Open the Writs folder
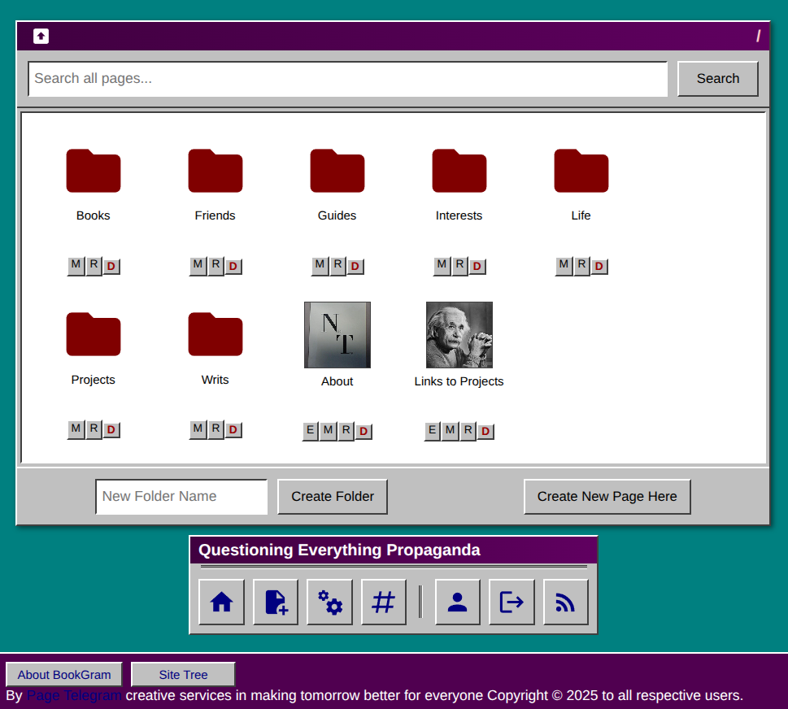This screenshot has width=788, height=709. point(215,334)
